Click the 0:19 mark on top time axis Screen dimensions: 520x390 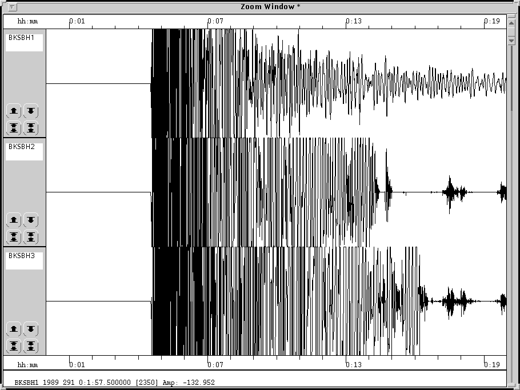pos(491,21)
